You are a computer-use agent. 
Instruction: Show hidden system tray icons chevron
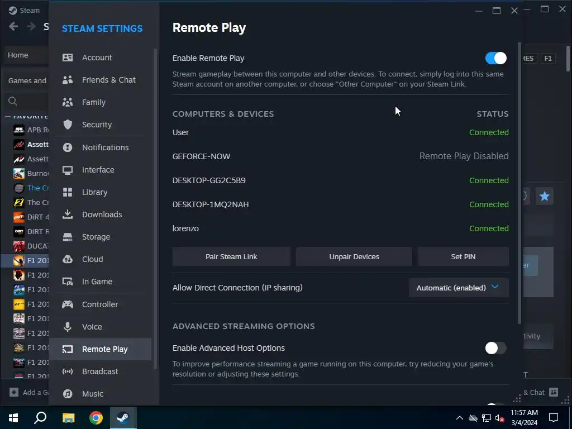[x=460, y=418]
